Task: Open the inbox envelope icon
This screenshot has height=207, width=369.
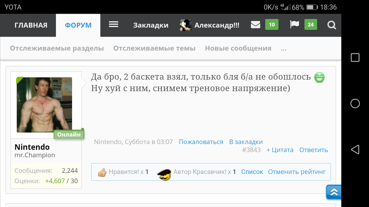Action: [255, 25]
